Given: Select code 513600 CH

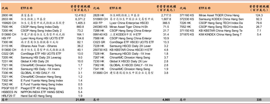Looking at the screenshot, I should [9, 50].
